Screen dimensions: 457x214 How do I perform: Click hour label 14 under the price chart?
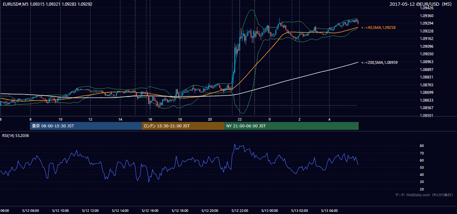(x=121, y=119)
